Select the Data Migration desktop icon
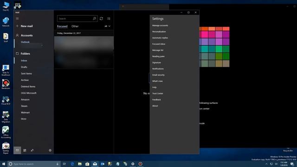 [x=6, y=117]
